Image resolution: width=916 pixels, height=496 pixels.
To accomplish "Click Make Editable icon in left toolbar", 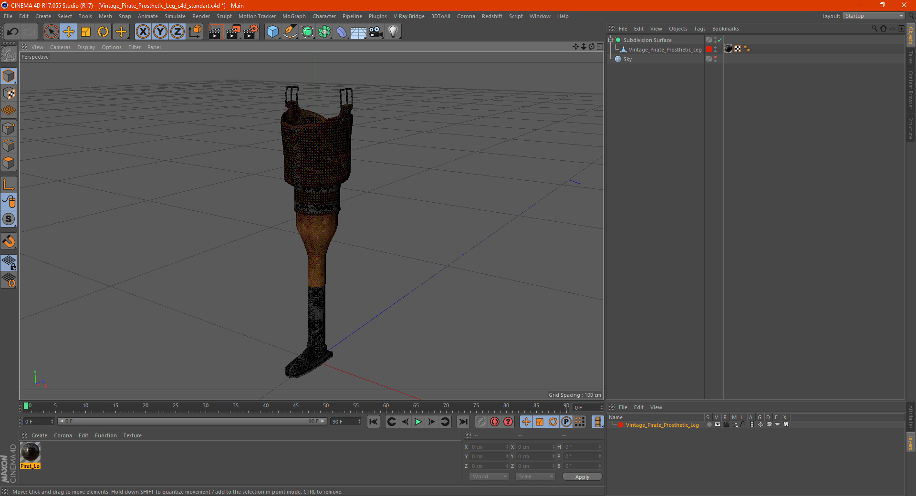I will click(x=9, y=54).
